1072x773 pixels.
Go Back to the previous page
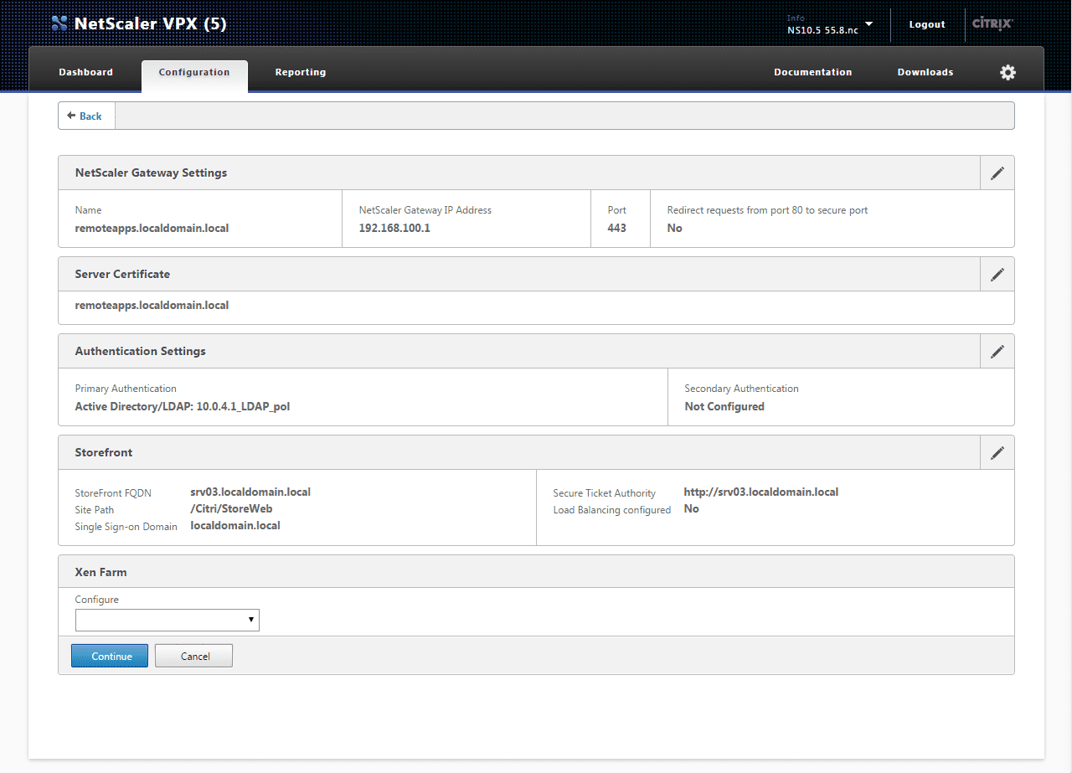coord(85,116)
